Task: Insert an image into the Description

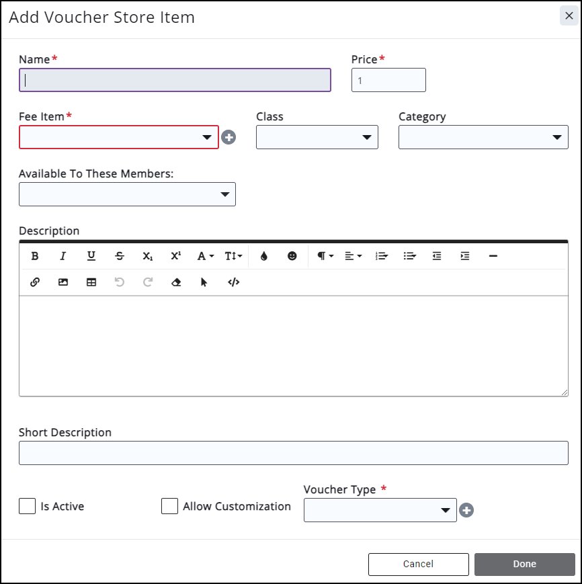Action: (x=63, y=282)
